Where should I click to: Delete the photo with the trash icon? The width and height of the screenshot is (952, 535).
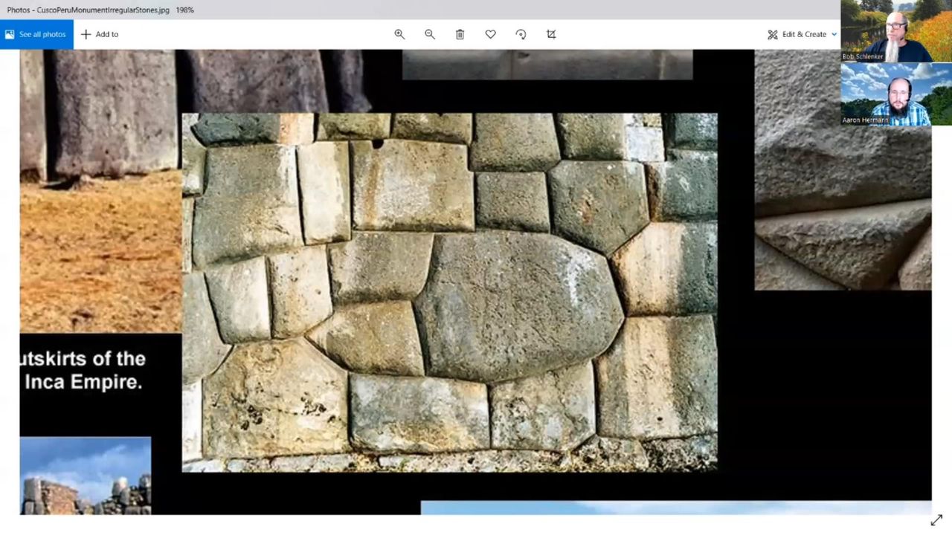click(460, 34)
